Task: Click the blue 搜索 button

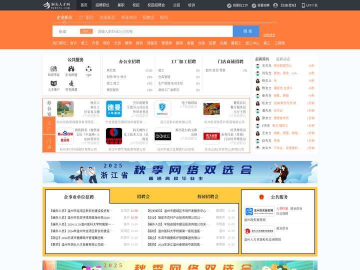Action: click(x=246, y=31)
